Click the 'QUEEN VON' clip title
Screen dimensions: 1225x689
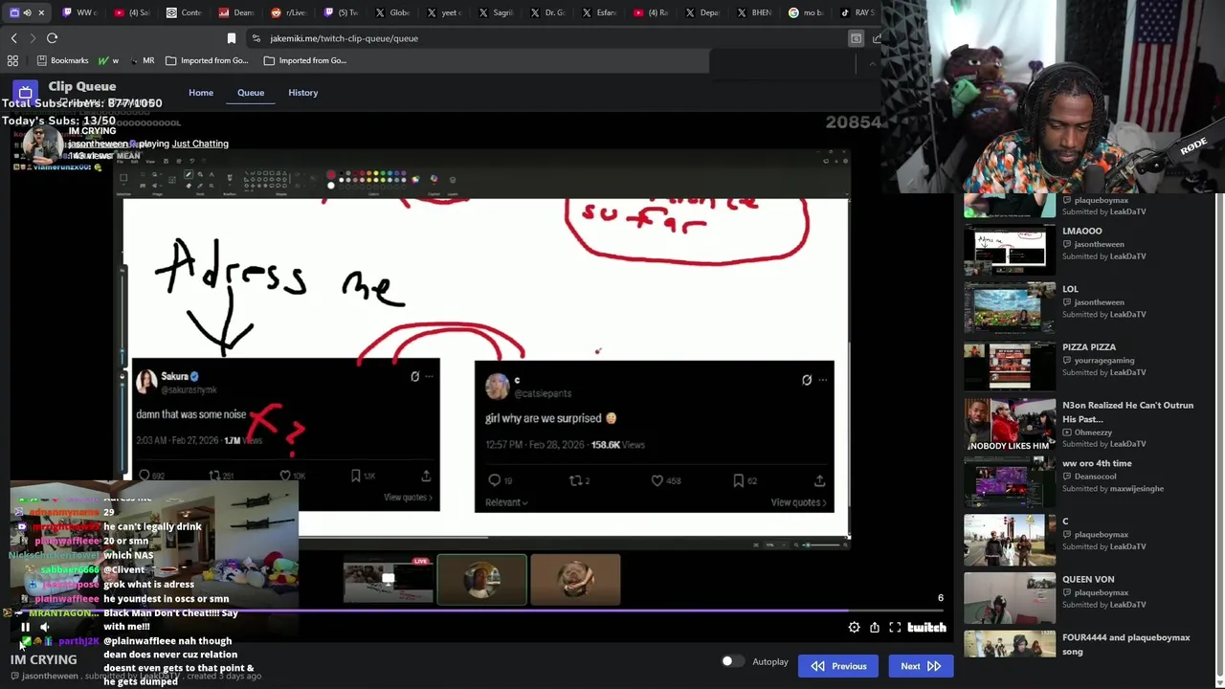pos(1088,579)
